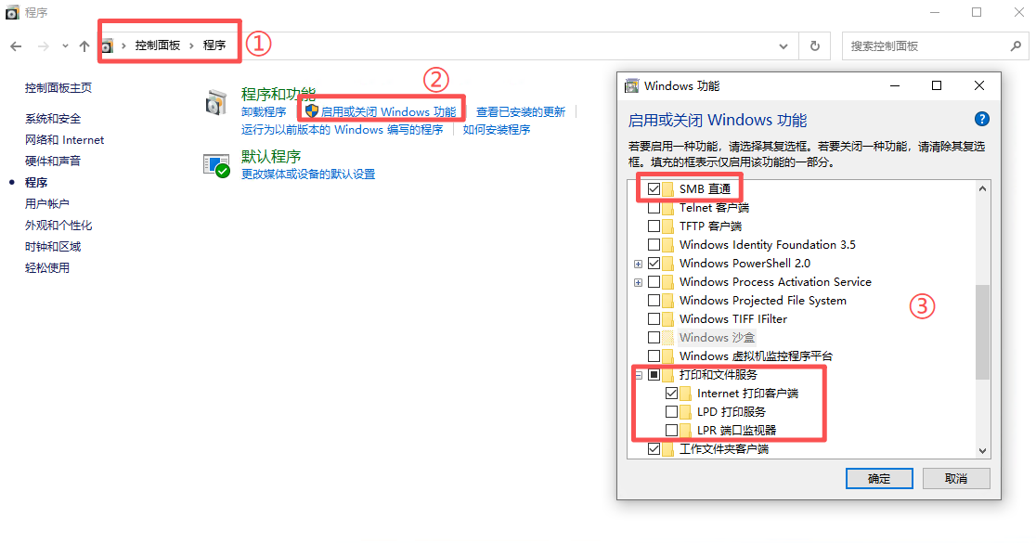Open 用户帐户 category
Viewport: 1036px width, 543px height.
(x=47, y=204)
